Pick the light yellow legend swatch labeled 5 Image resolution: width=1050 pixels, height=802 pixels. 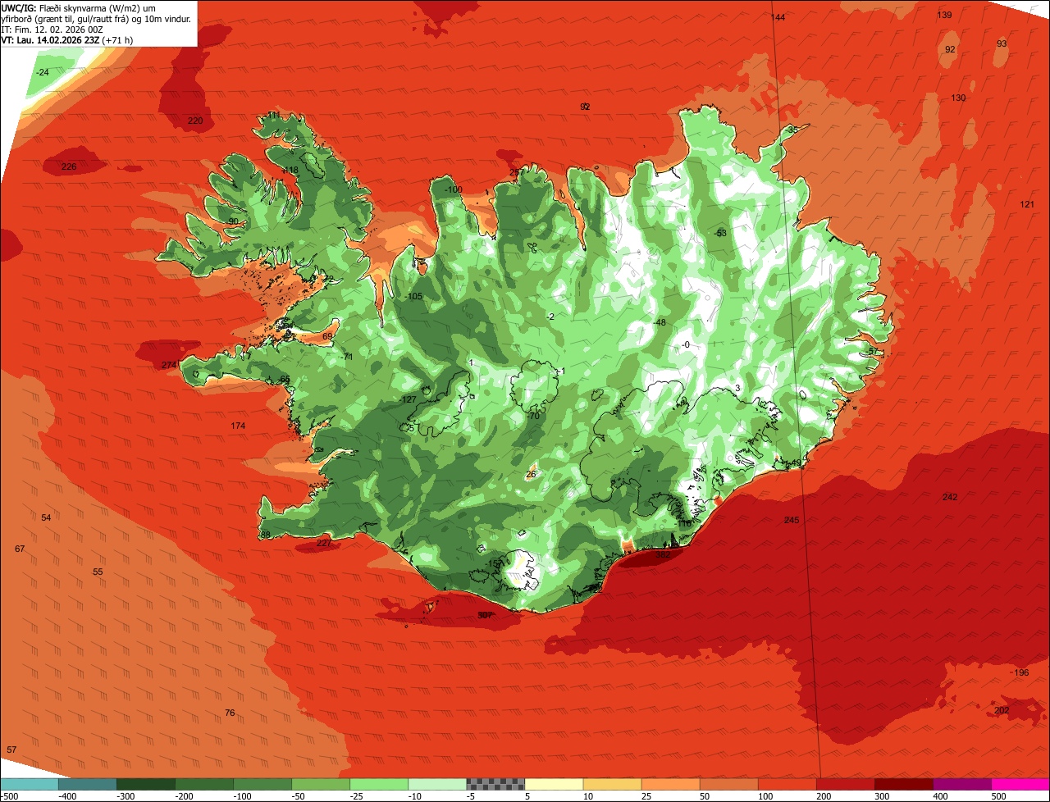pos(554,784)
